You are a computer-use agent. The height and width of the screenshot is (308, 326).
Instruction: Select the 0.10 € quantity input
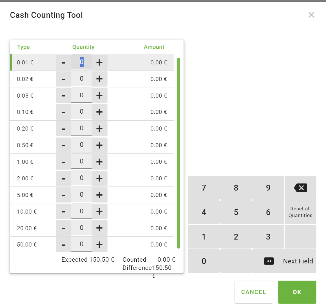coord(82,112)
